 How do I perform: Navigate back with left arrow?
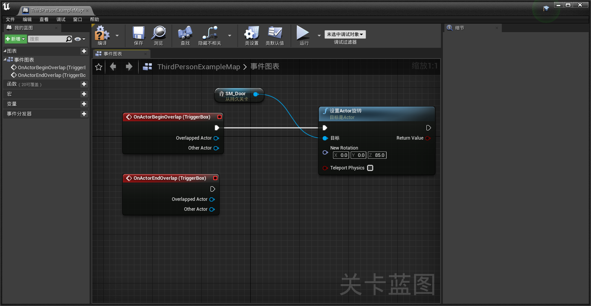[x=113, y=67]
